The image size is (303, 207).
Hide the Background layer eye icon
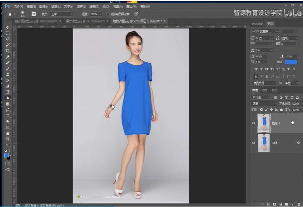point(254,143)
